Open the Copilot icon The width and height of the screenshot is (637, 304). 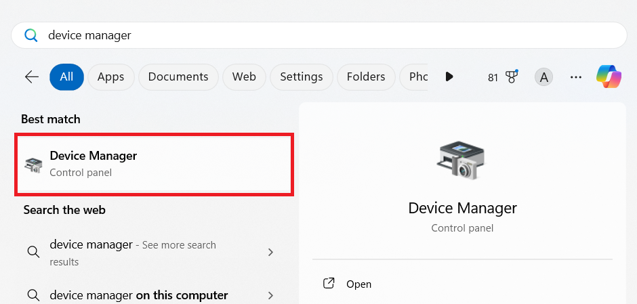point(609,77)
